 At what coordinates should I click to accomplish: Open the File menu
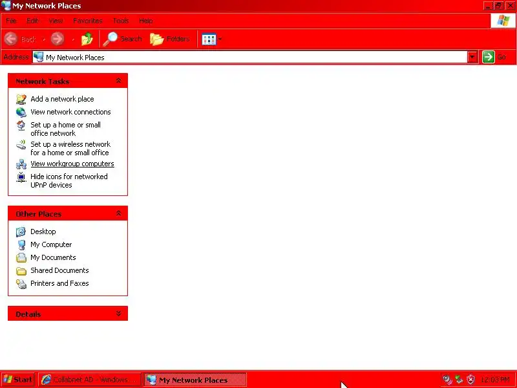(11, 21)
